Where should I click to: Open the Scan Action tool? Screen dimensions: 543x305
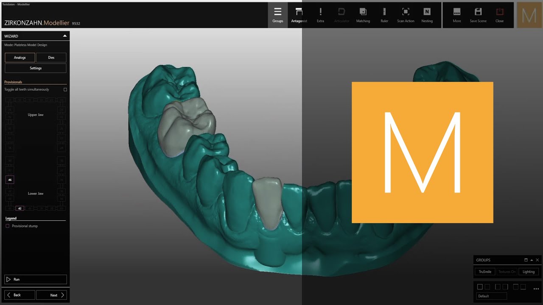point(406,15)
